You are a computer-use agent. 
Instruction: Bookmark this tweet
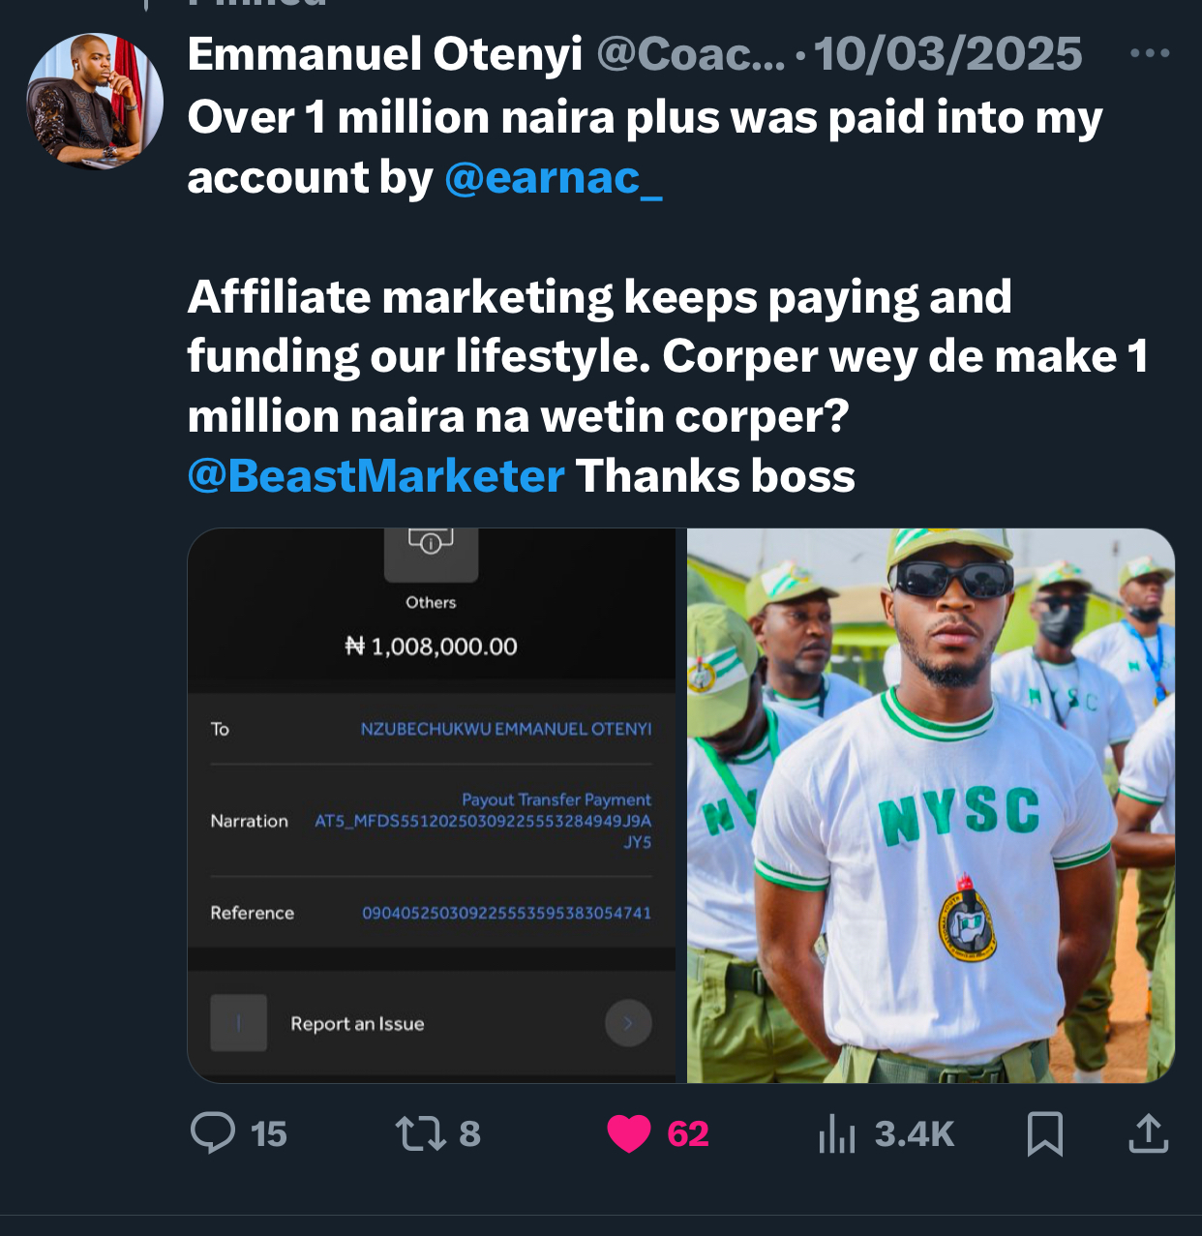click(x=1045, y=1133)
